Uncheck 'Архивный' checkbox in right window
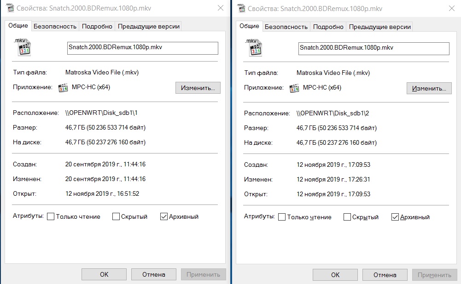 click(395, 217)
